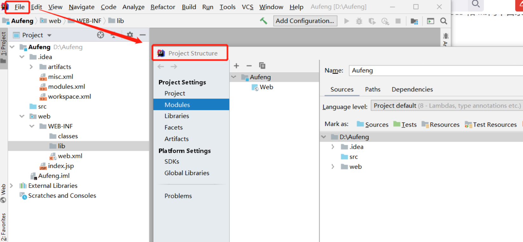Open the Project view dropdown
The width and height of the screenshot is (523, 242).
[49, 35]
